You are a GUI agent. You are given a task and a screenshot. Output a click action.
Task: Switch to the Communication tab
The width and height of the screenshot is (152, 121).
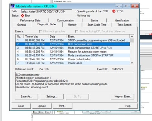pos(65,20)
